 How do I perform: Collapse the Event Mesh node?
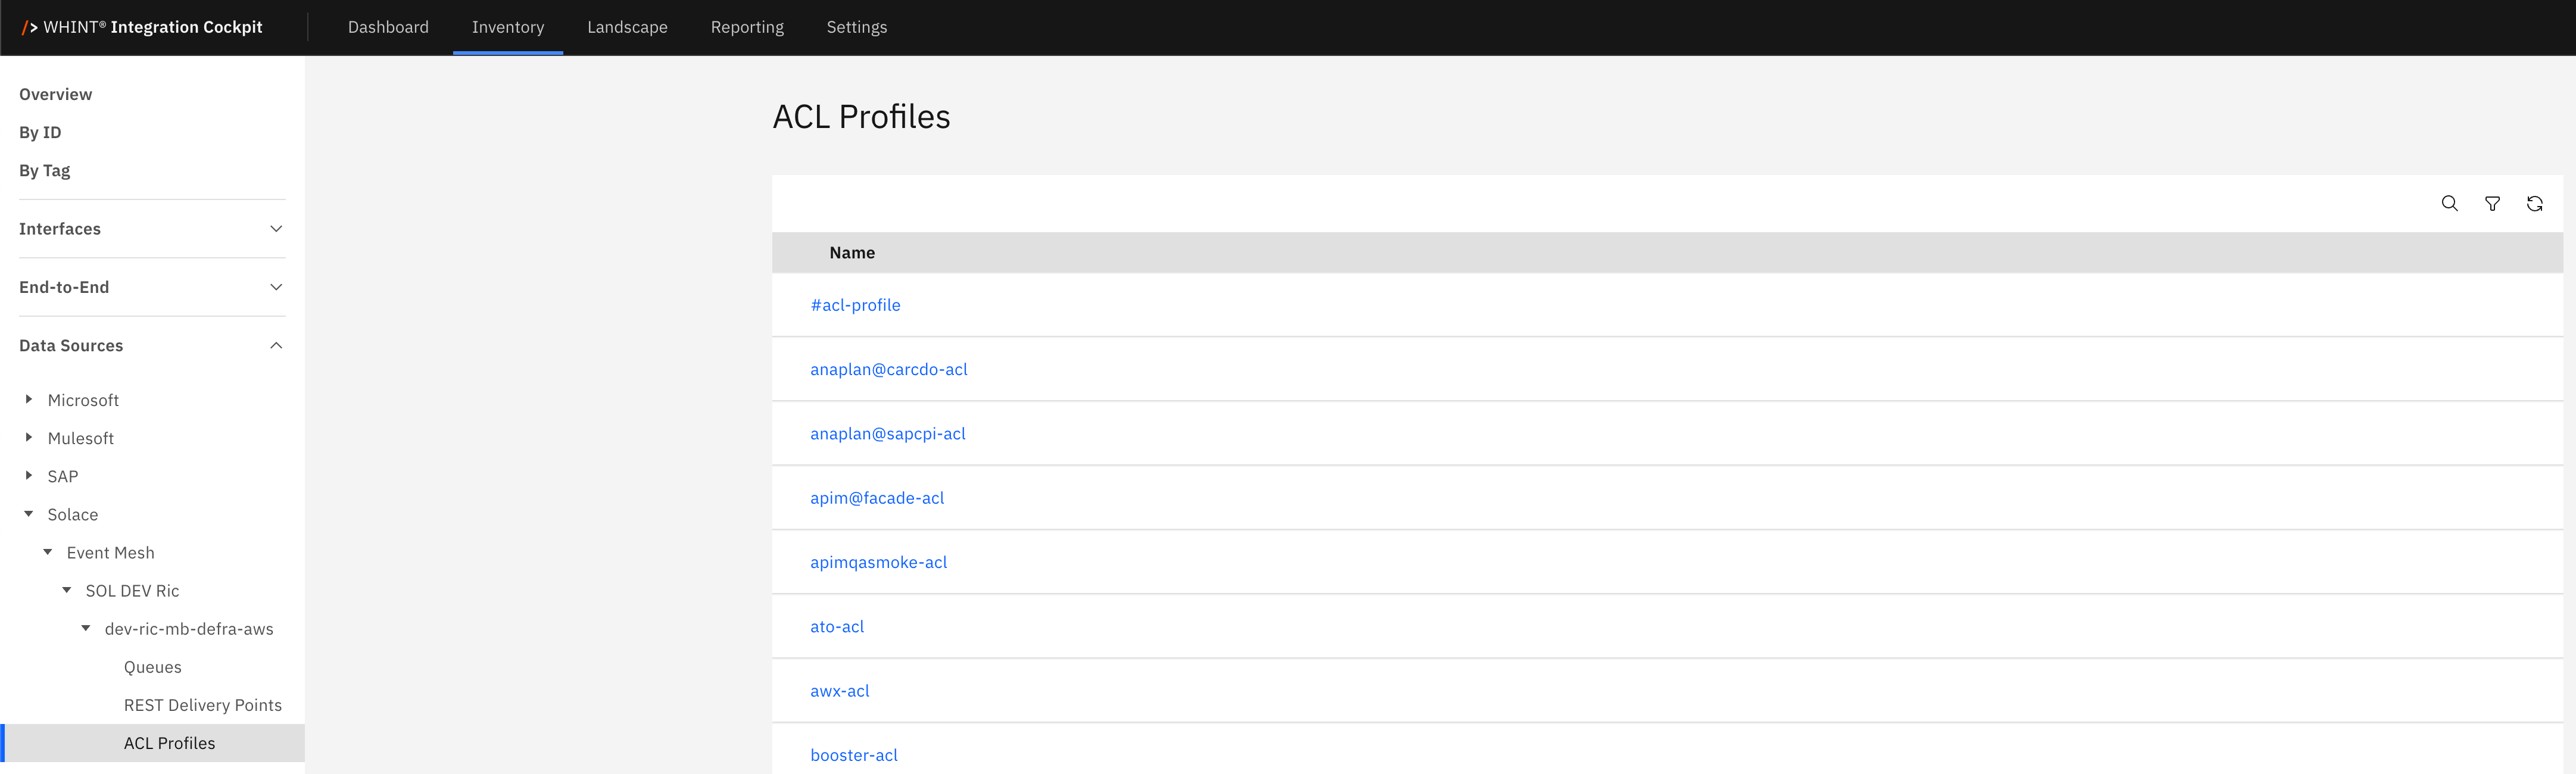[48, 552]
